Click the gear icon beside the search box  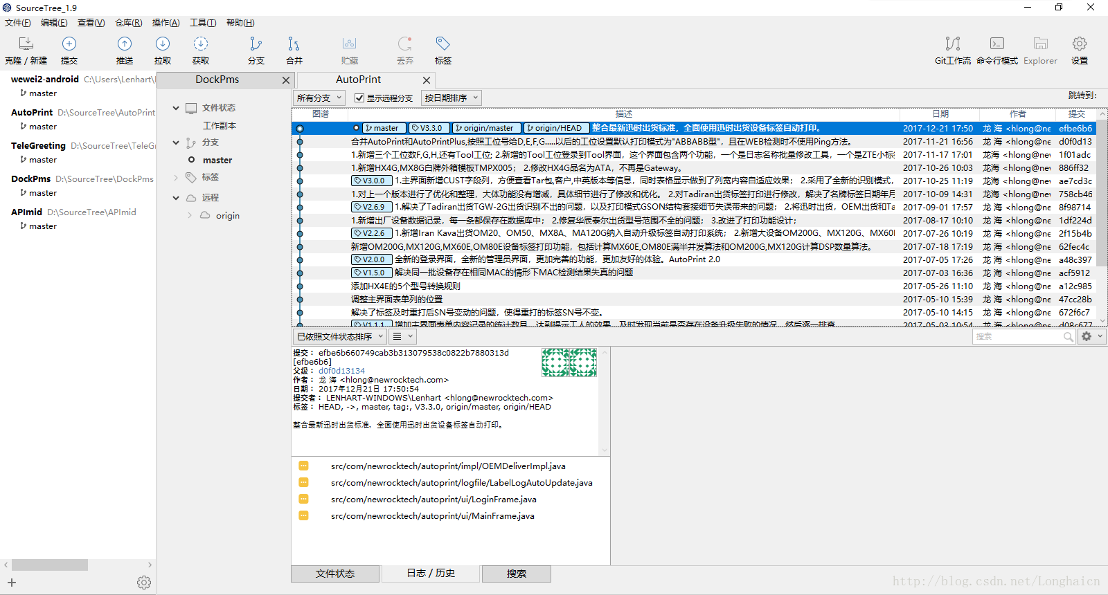[1087, 336]
